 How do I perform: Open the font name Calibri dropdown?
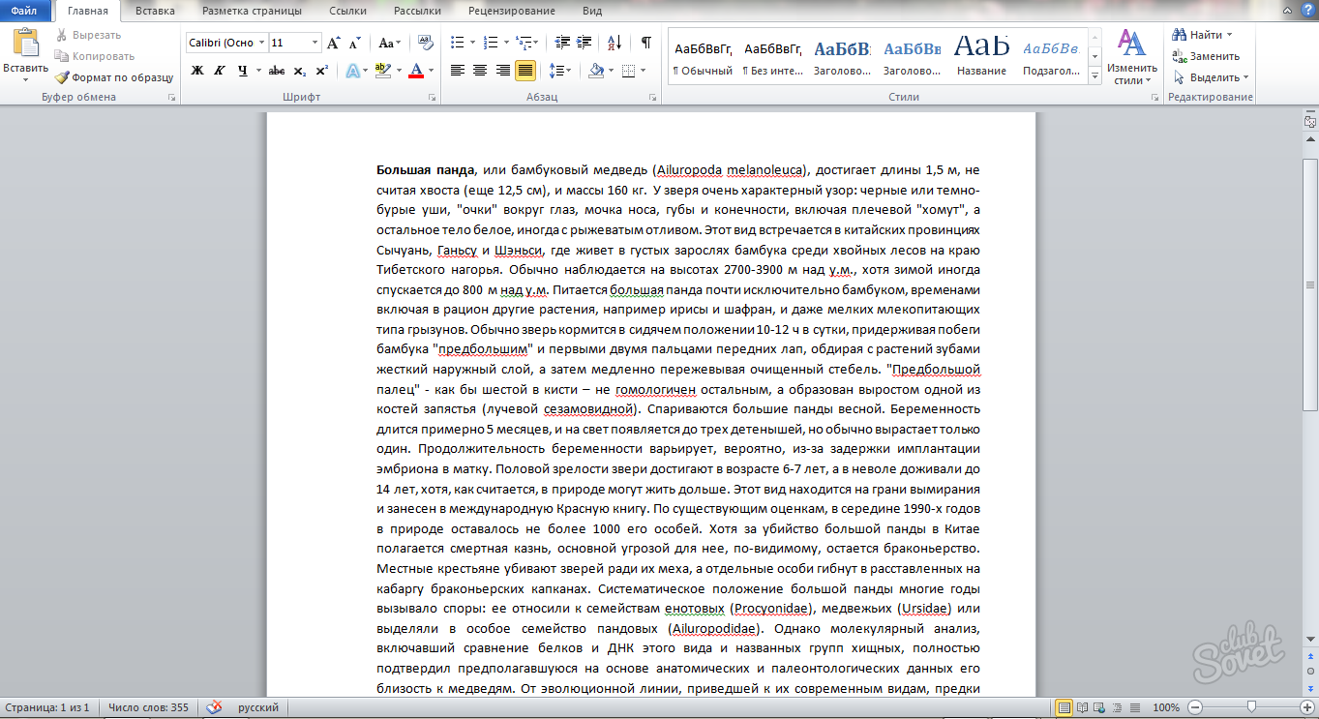[261, 43]
